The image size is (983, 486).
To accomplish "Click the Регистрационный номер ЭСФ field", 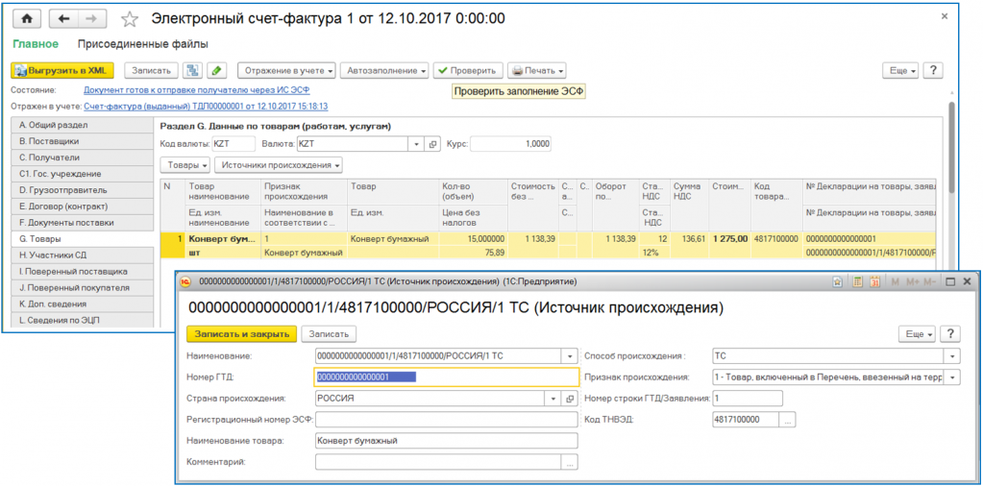I will tap(446, 420).
